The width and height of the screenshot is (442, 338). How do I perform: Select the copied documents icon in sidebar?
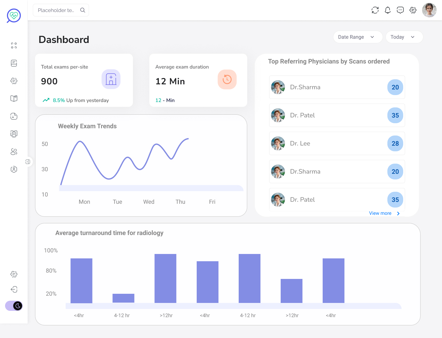pyautogui.click(x=14, y=134)
